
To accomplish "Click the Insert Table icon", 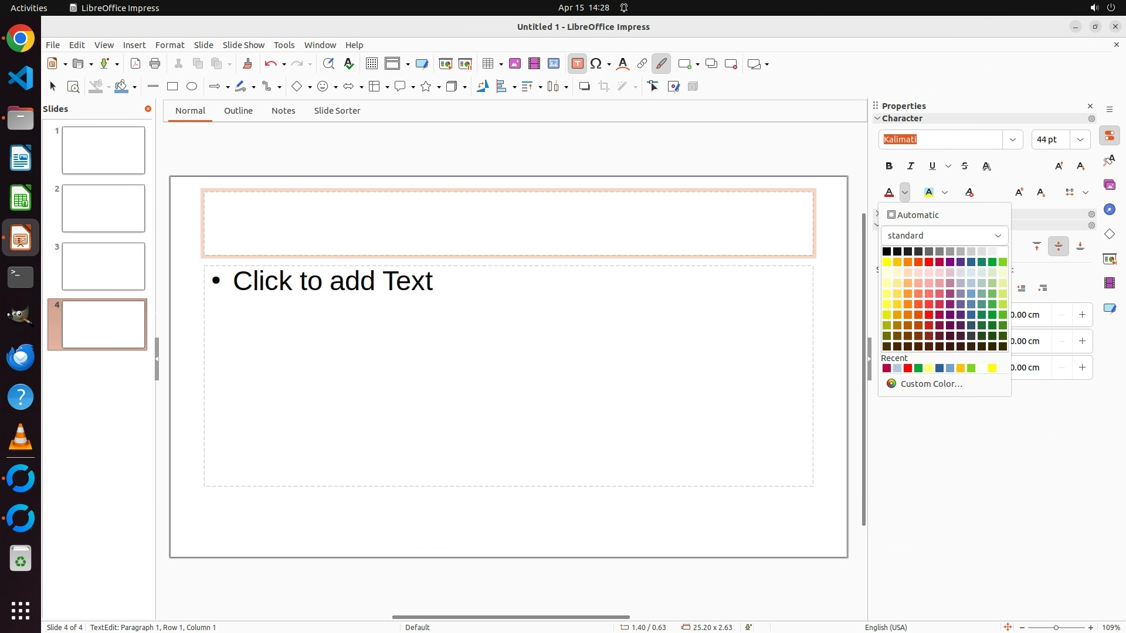I will point(487,64).
